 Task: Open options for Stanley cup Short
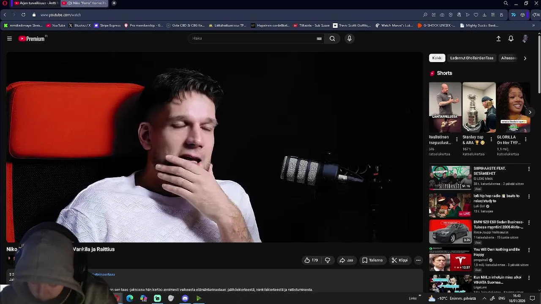[x=491, y=139]
